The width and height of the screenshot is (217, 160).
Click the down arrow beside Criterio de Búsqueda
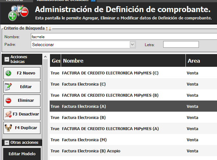click(x=50, y=29)
